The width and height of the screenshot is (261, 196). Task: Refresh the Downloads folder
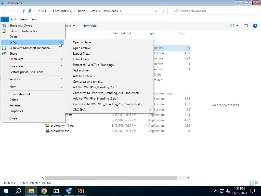pyautogui.click(x=164, y=11)
